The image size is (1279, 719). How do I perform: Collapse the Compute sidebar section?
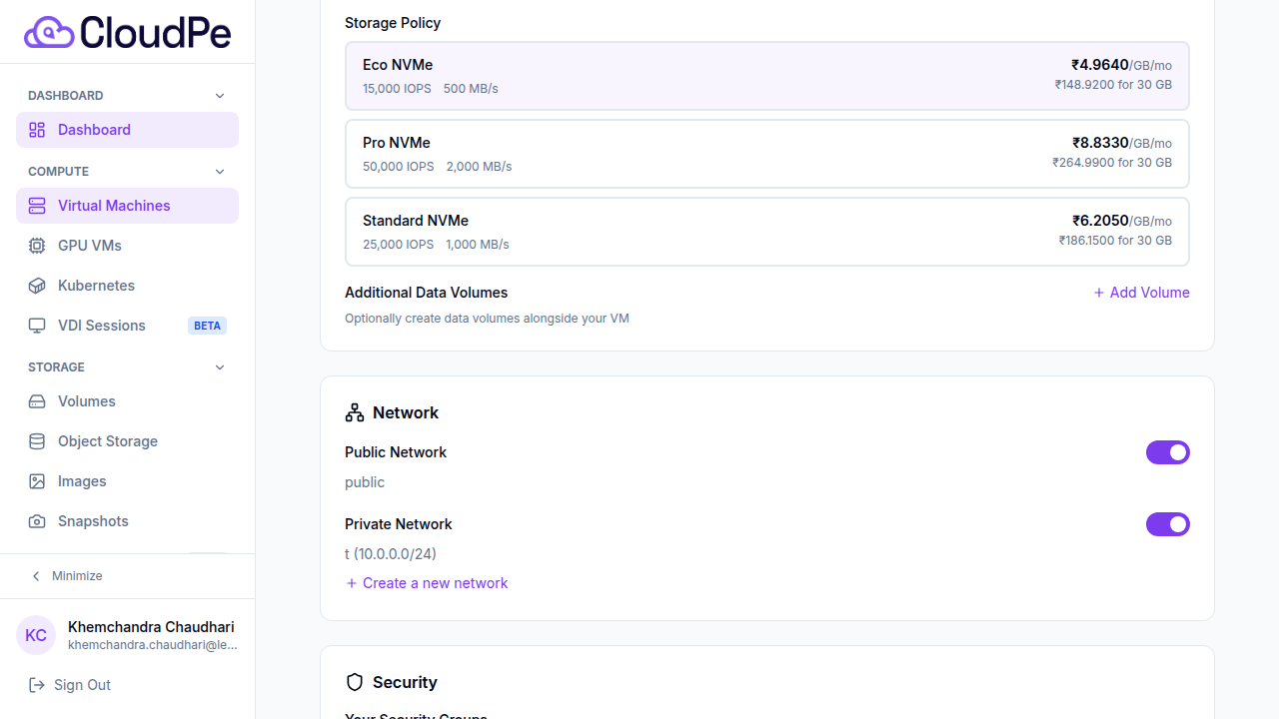click(x=221, y=172)
